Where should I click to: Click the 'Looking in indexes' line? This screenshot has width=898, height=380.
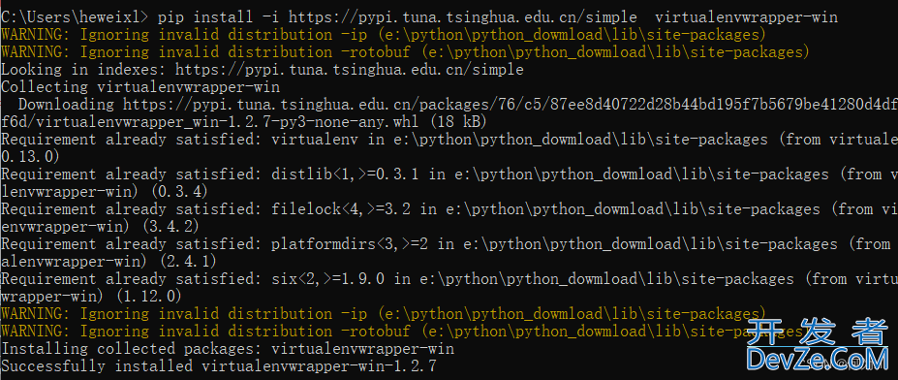(263, 70)
